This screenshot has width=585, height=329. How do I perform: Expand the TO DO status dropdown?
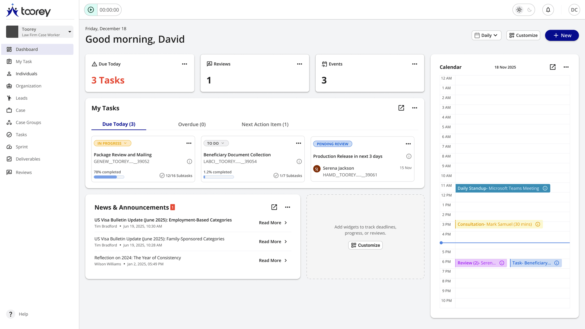coord(216,143)
